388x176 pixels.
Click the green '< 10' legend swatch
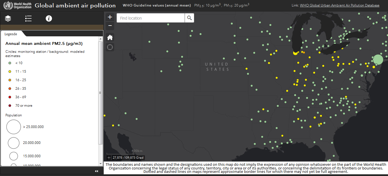tap(10, 63)
